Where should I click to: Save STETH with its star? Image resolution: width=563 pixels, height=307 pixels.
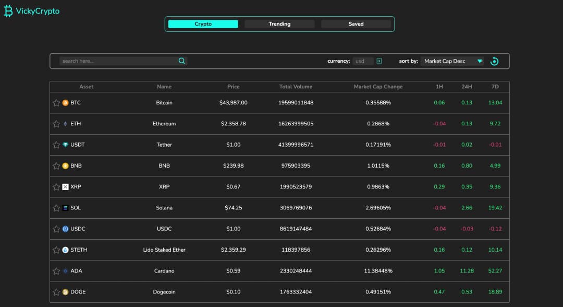tap(56, 250)
